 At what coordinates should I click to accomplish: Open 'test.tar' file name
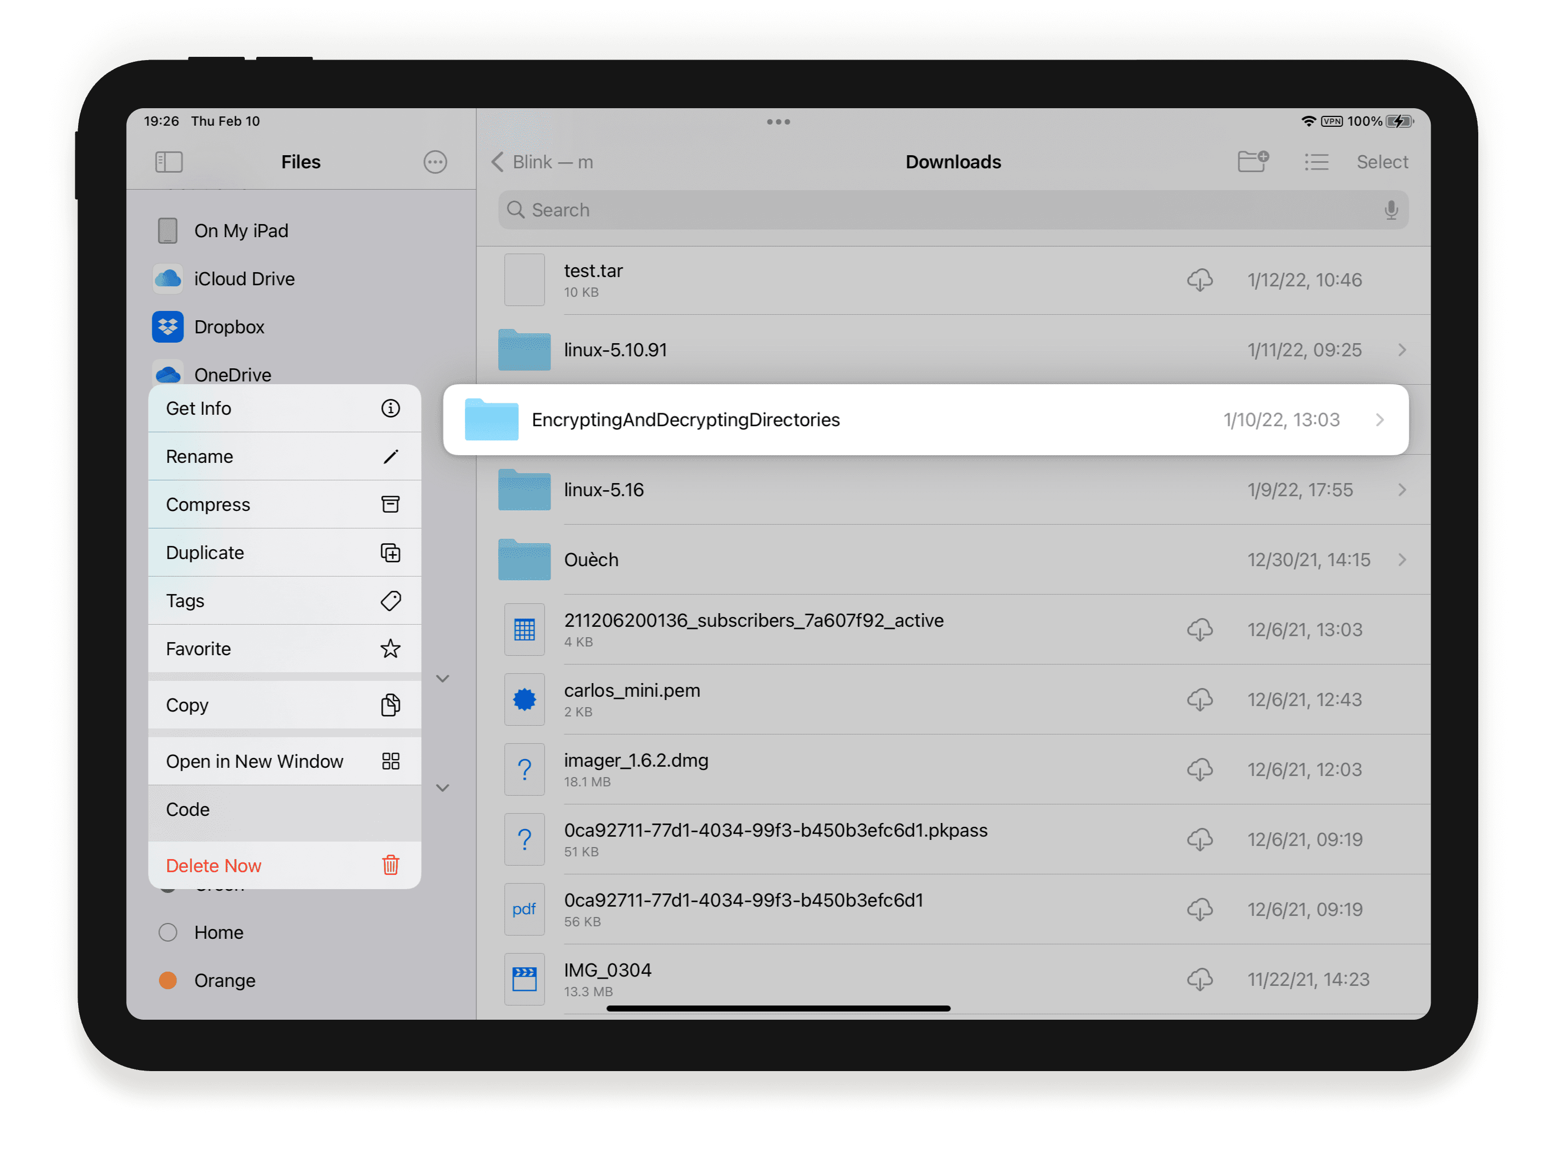pyautogui.click(x=593, y=271)
